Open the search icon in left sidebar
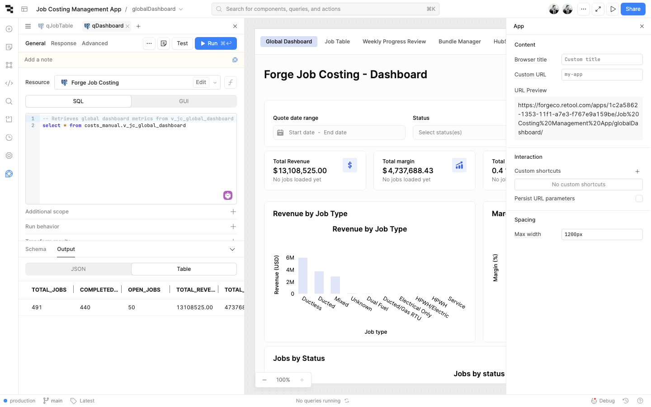 [9, 101]
